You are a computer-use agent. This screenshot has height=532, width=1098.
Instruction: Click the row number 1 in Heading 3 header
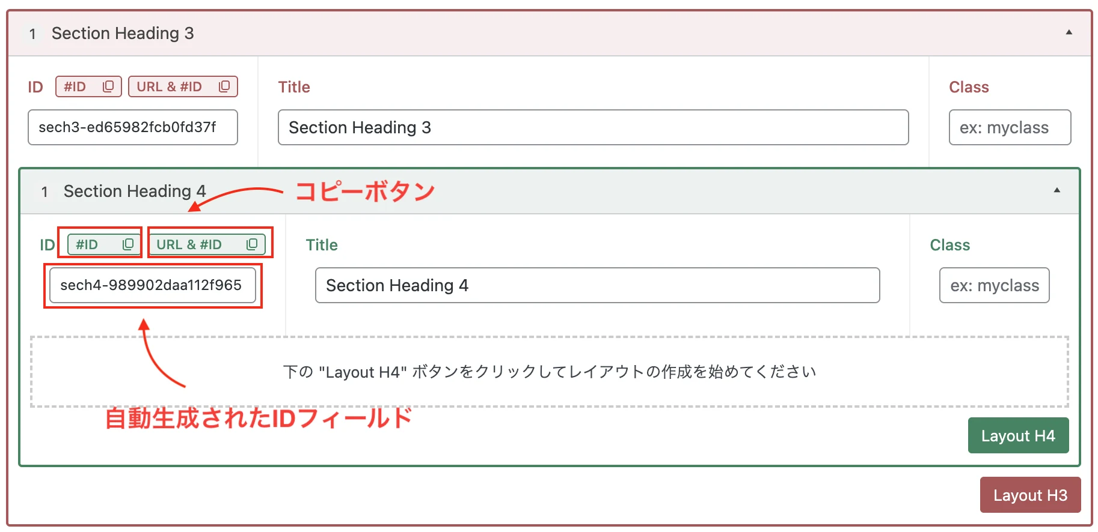coord(32,34)
